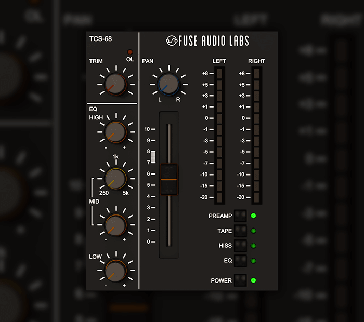Click the EQ LOW knob
Screen dimensions: 364x322
pos(115,271)
